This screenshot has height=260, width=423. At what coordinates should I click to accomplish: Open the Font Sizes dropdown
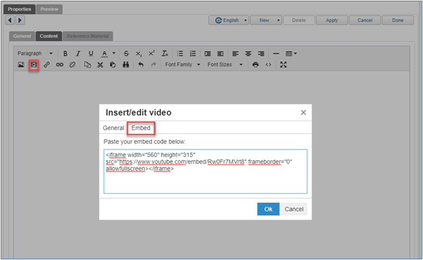[225, 65]
